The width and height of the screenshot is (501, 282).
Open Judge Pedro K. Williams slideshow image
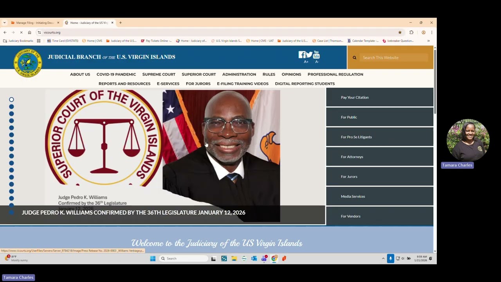click(x=162, y=156)
